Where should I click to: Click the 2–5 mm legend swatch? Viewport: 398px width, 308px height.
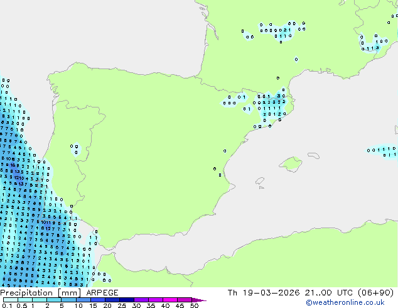pos(54,300)
